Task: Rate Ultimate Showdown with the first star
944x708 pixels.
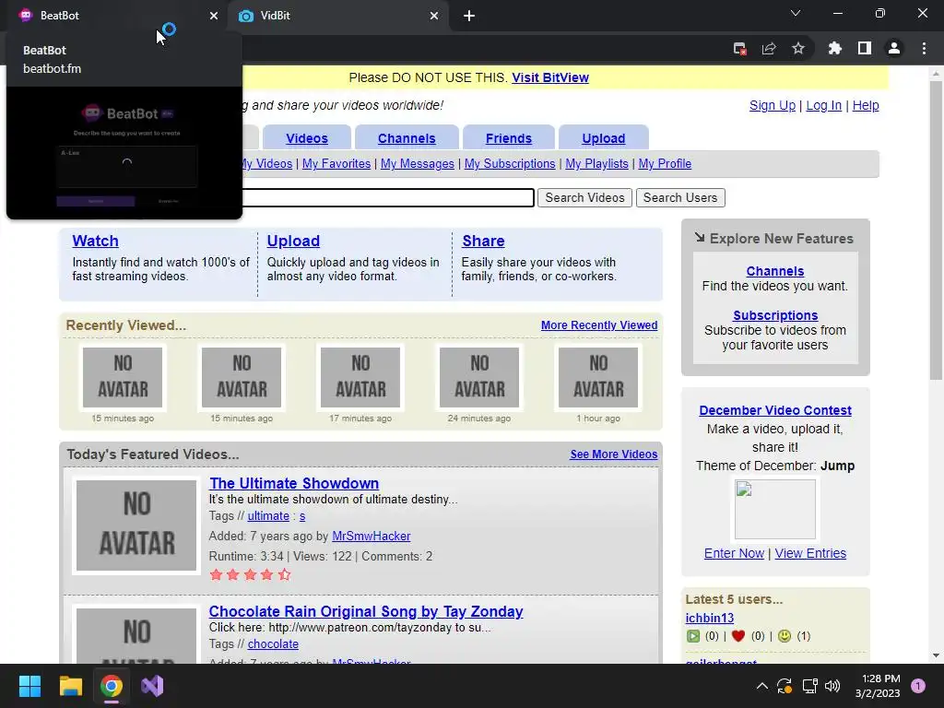Action: (216, 575)
